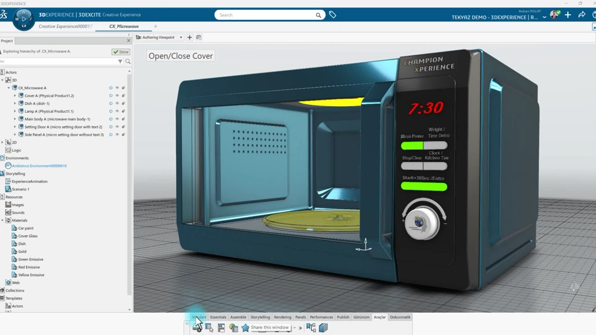Toggle power icon for Dish A row
The width and height of the screenshot is (596, 335).
coord(111,104)
